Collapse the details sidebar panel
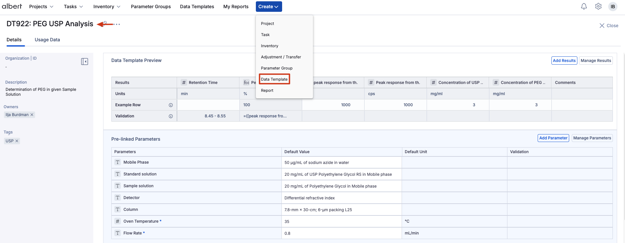The height and width of the screenshot is (243, 625). 84,62
